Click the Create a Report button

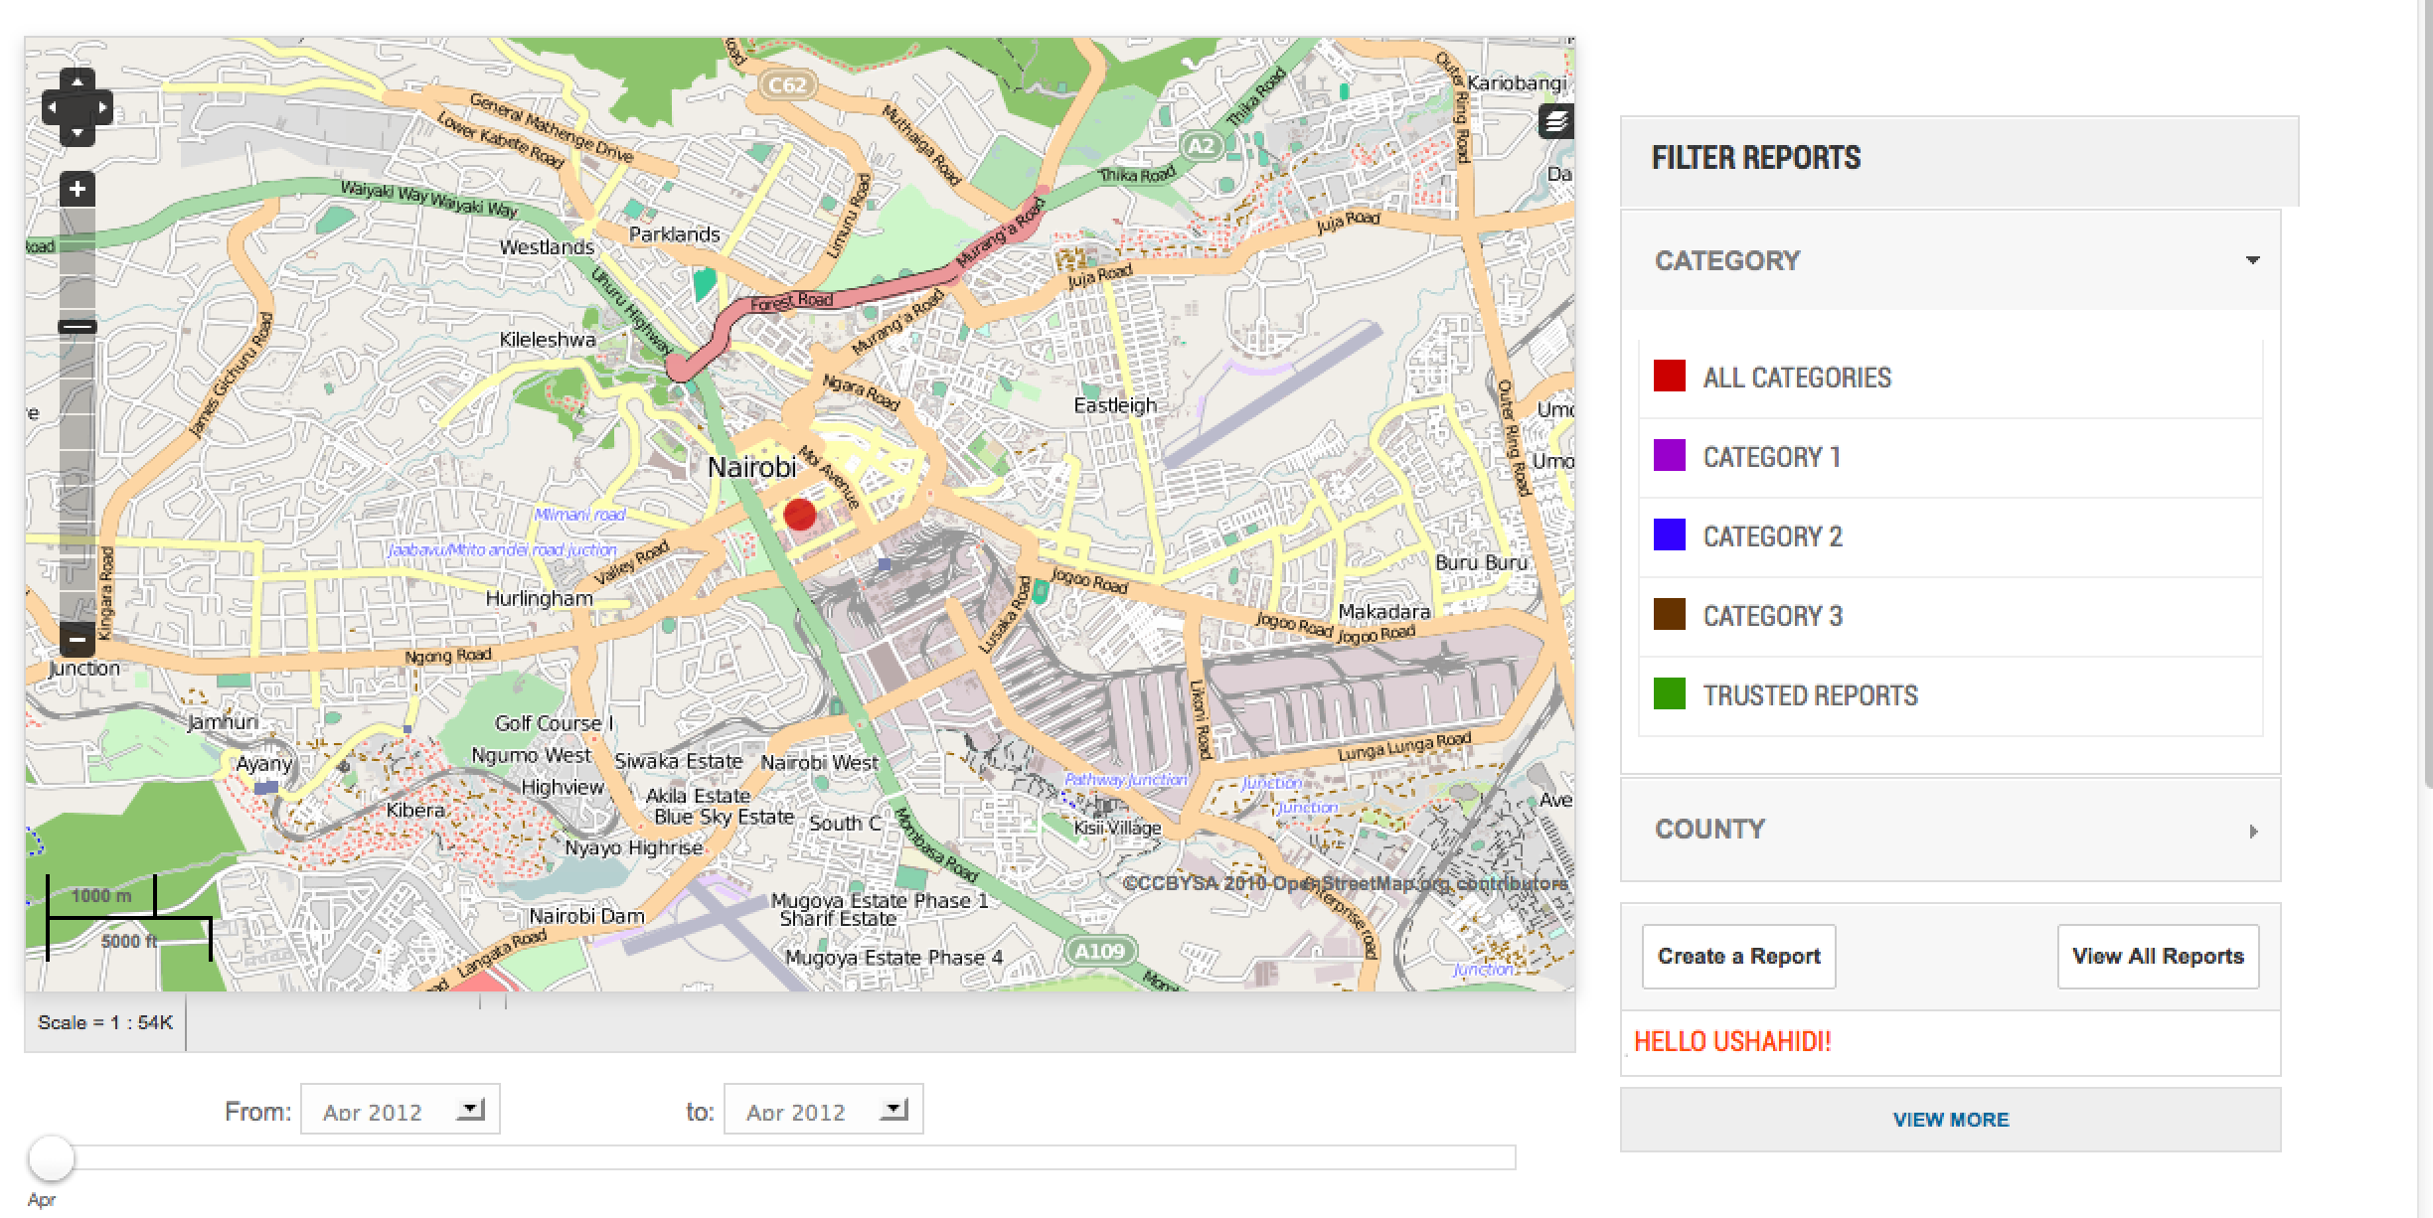point(1738,957)
